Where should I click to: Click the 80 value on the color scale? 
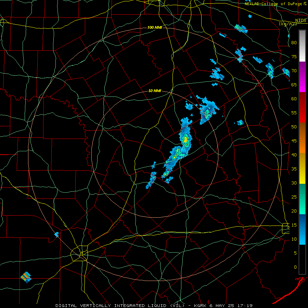[294, 43]
